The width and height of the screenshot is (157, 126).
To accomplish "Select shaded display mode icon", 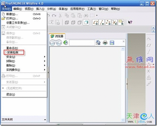I will click(x=86, y=22).
